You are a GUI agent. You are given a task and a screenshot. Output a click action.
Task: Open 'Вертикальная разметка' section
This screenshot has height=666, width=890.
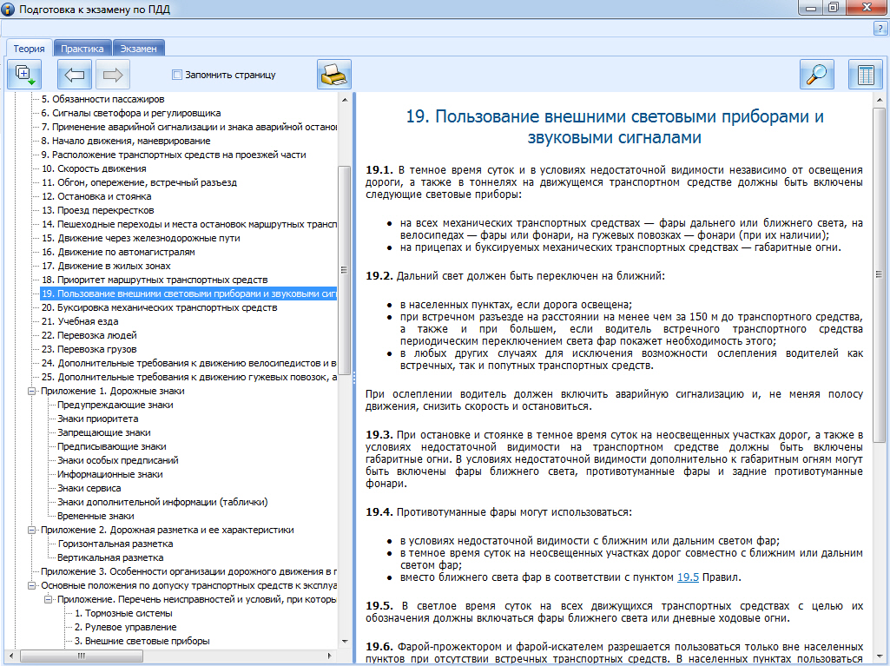pyautogui.click(x=110, y=557)
